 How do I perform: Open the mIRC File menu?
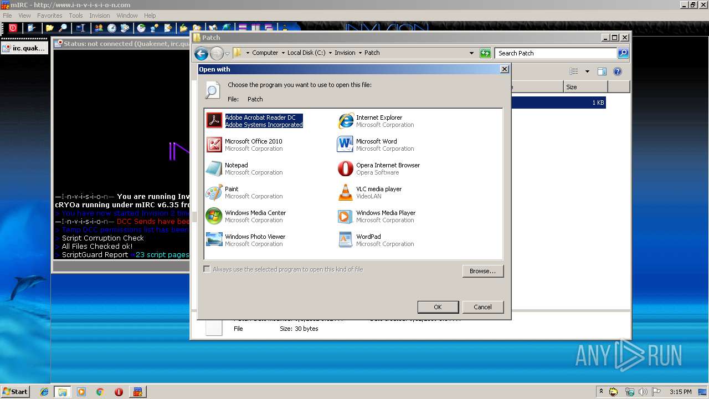pos(7,16)
